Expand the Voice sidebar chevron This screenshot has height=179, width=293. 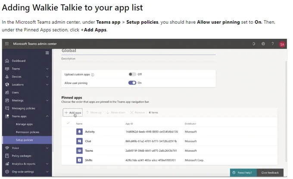[x=47, y=148]
